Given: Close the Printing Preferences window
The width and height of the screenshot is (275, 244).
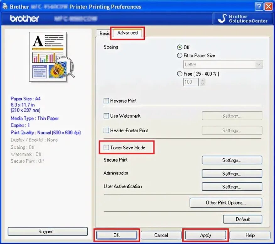Looking at the screenshot, I should pyautogui.click(x=269, y=7).
